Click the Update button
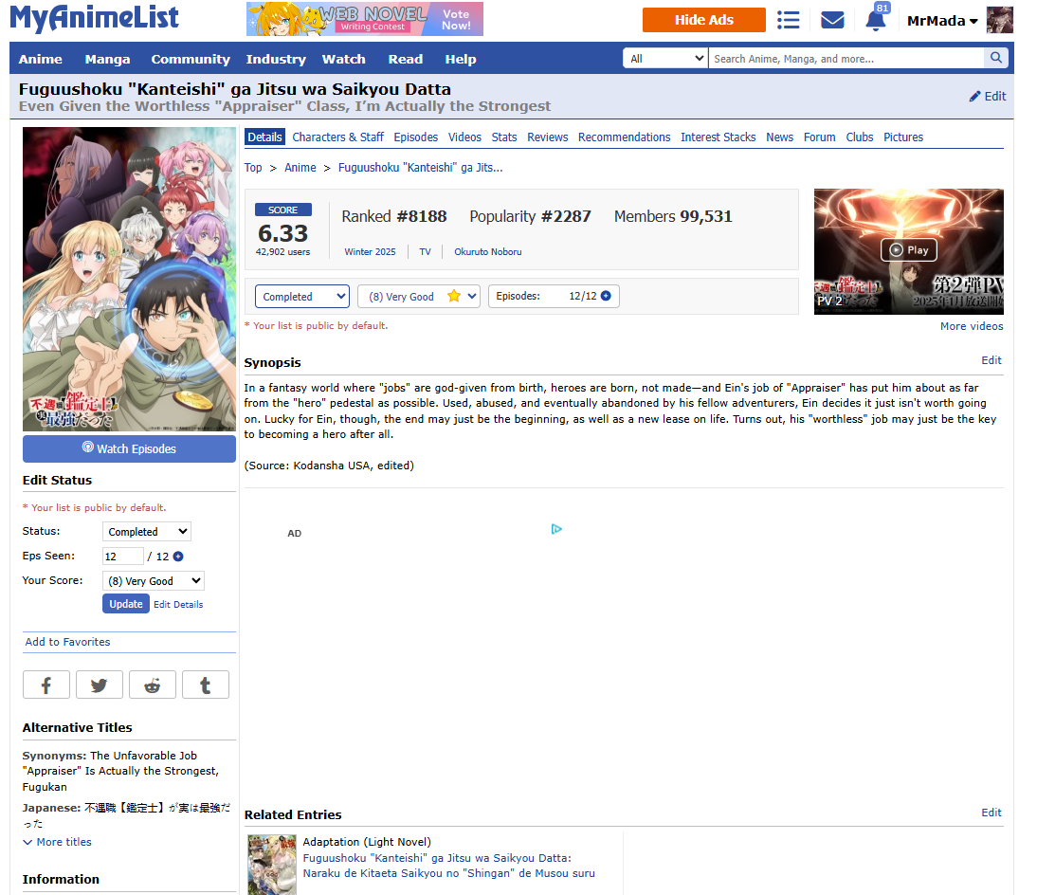 [126, 604]
